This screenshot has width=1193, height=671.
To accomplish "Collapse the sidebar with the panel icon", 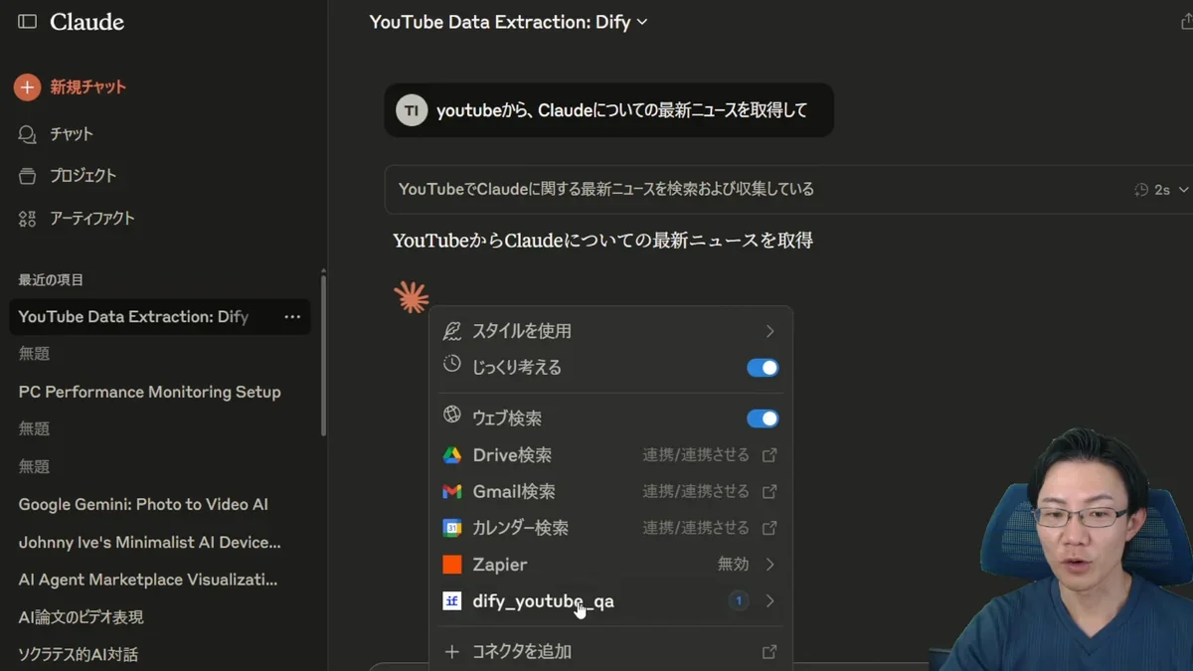I will pyautogui.click(x=28, y=22).
